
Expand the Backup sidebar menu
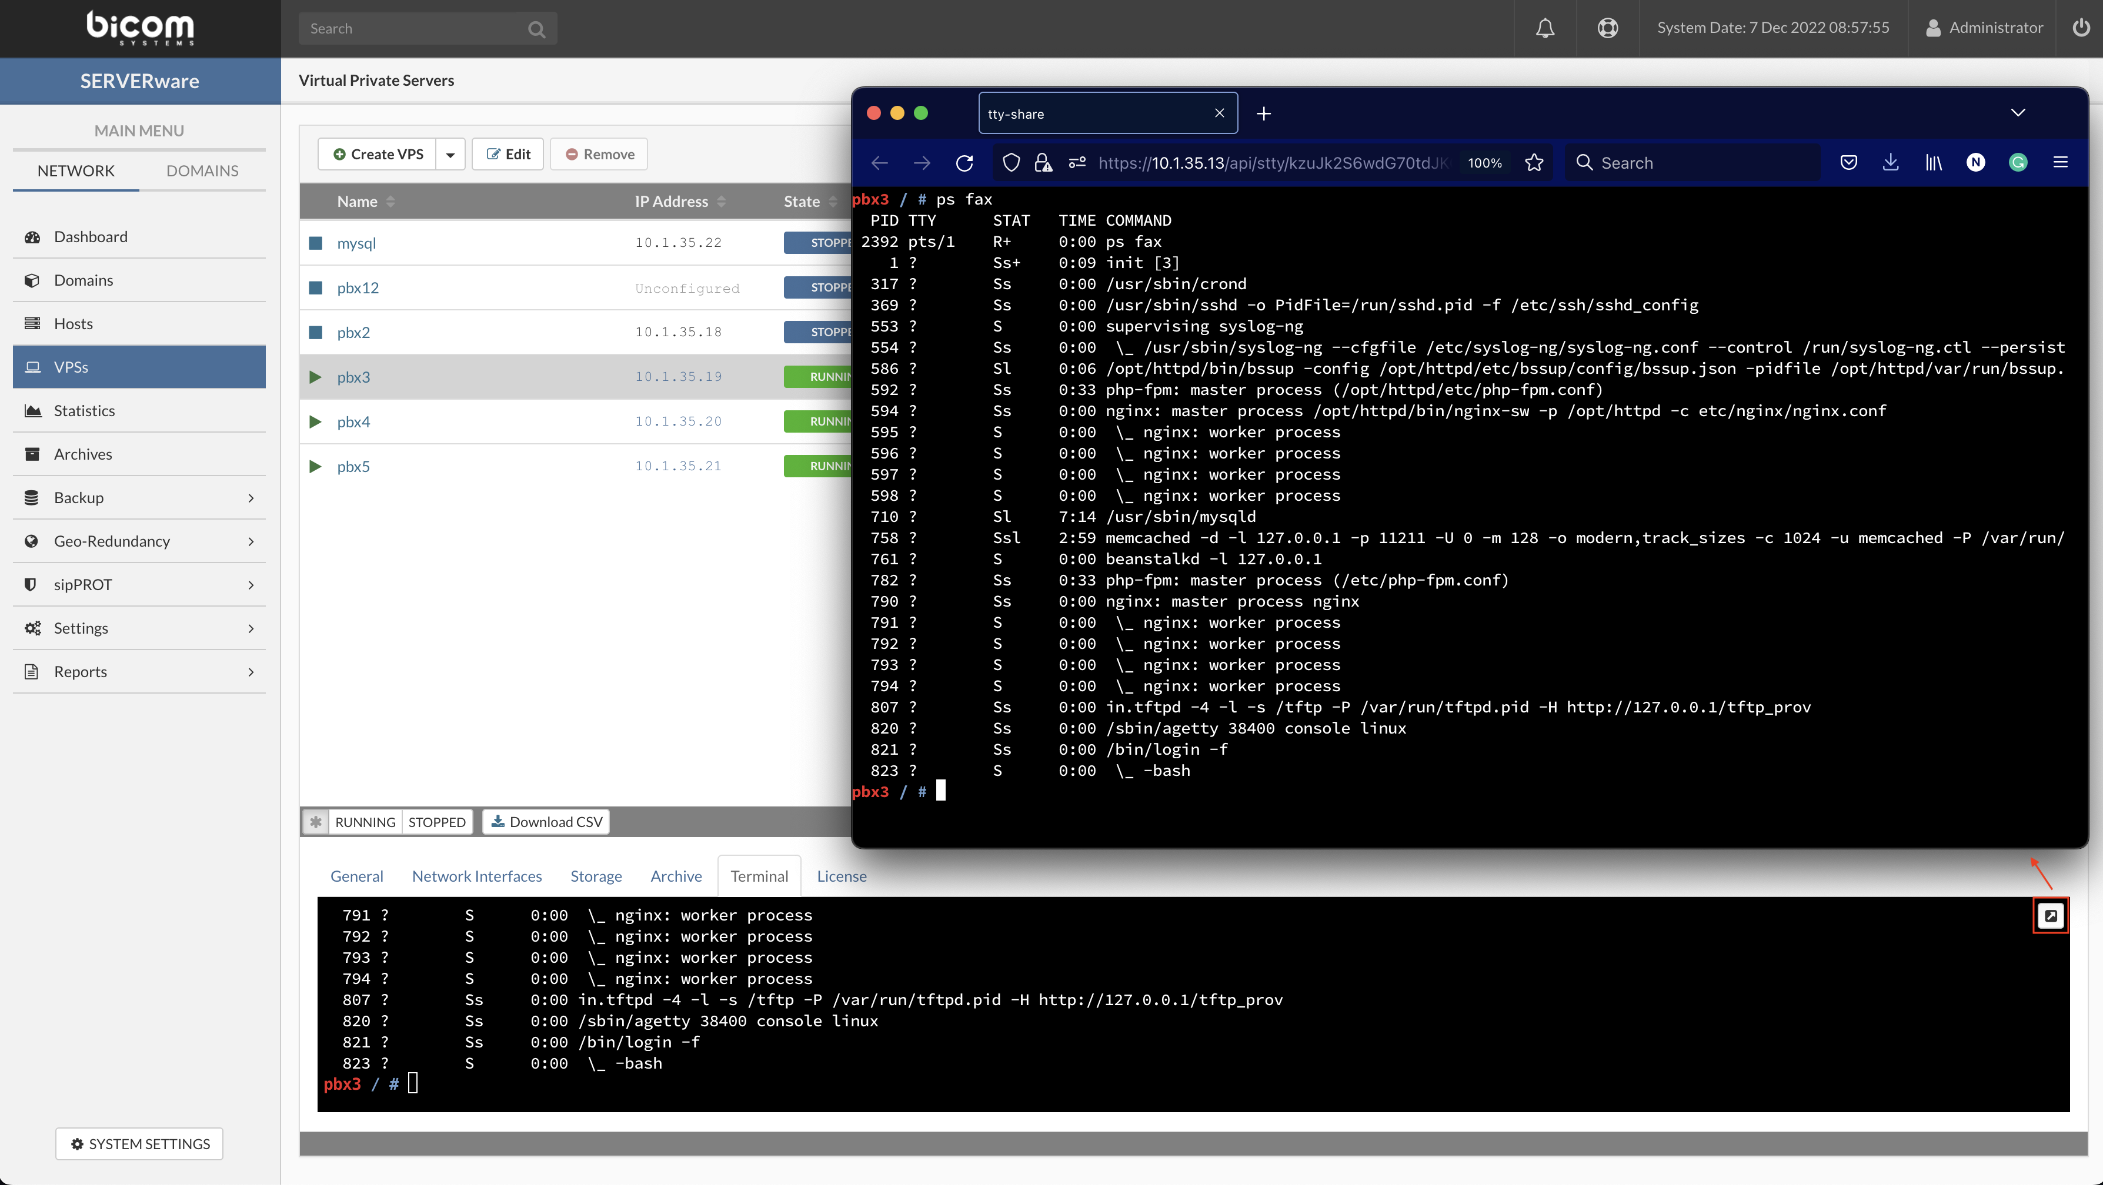click(x=139, y=498)
